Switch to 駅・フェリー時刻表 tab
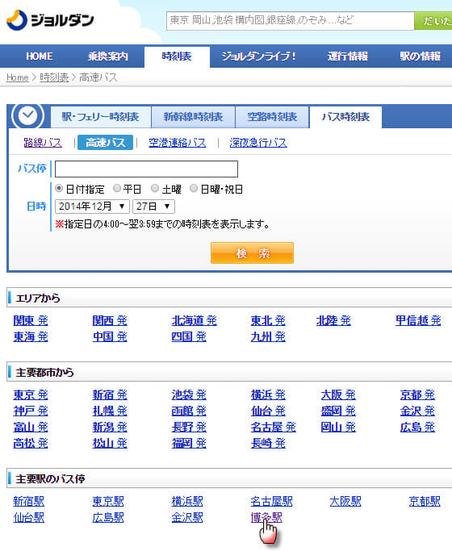 coord(101,117)
